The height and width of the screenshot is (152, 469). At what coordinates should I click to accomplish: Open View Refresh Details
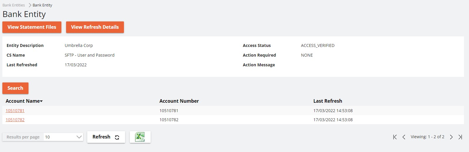pos(95,27)
